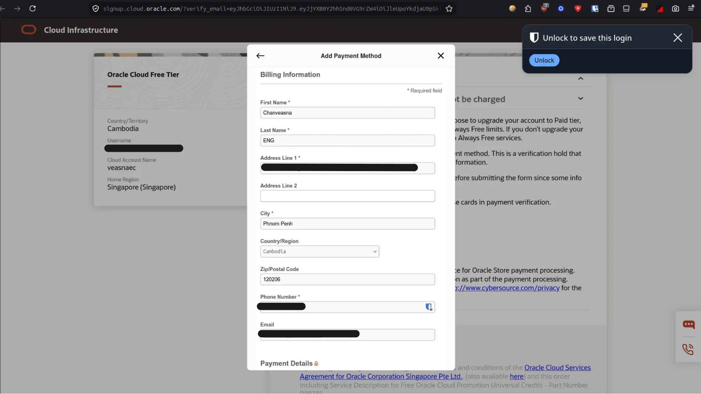Open the overflow list toolbar icon

pyautogui.click(x=691, y=8)
